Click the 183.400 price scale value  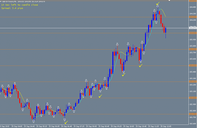[193, 72]
